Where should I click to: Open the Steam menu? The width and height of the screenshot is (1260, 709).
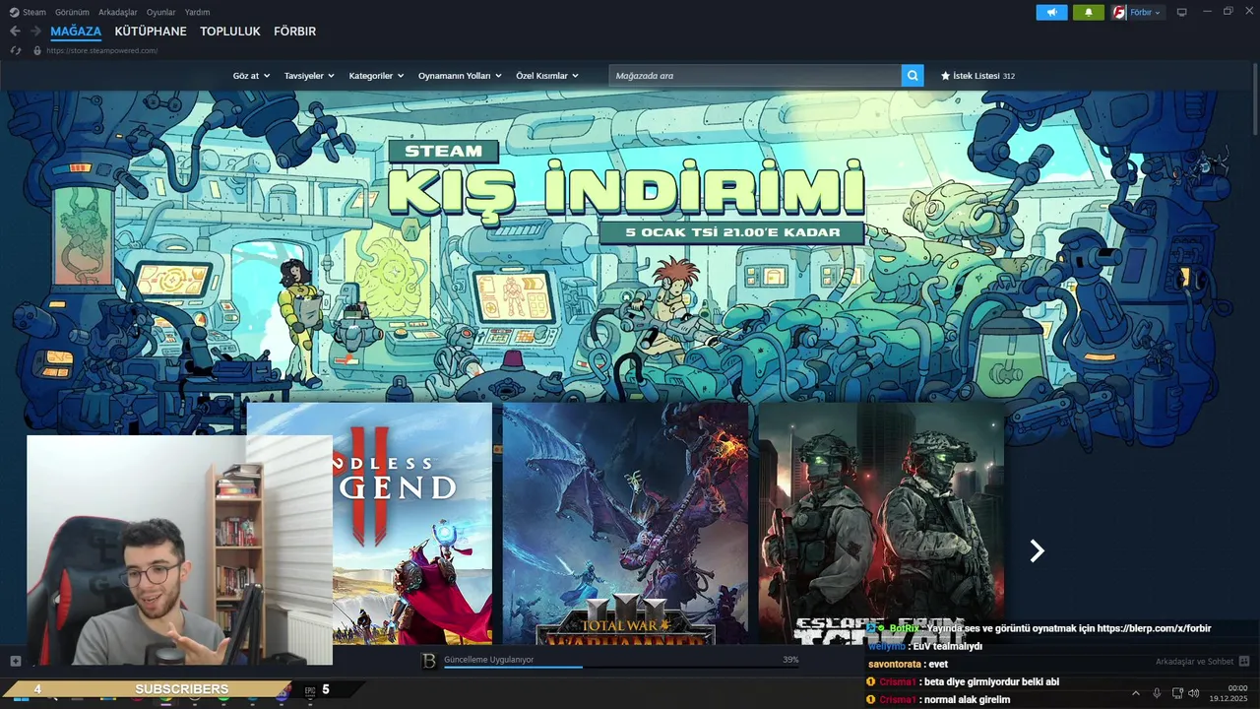click(x=34, y=12)
